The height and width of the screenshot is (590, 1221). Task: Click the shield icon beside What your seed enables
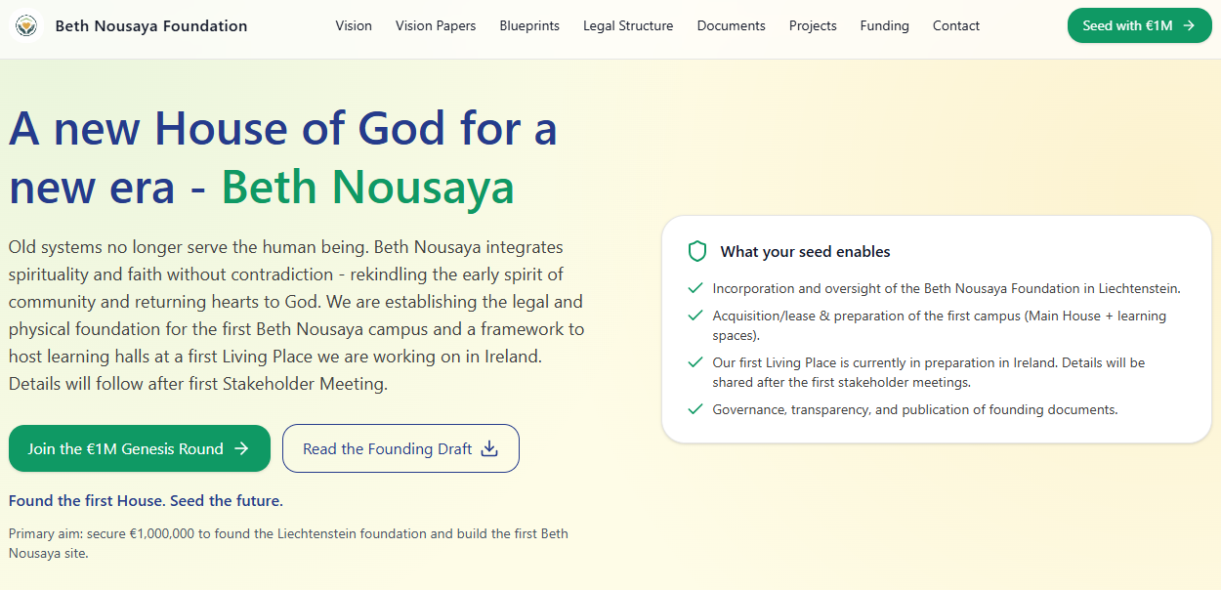click(x=696, y=252)
